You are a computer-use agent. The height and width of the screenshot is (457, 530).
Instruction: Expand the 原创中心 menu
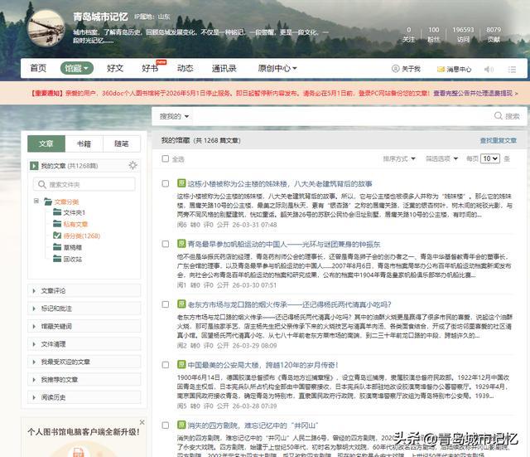277,68
